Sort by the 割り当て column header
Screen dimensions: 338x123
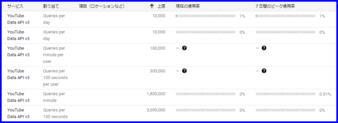coord(51,6)
